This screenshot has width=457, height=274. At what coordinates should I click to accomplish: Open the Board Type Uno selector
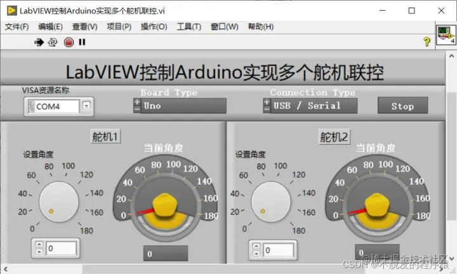tap(183, 106)
